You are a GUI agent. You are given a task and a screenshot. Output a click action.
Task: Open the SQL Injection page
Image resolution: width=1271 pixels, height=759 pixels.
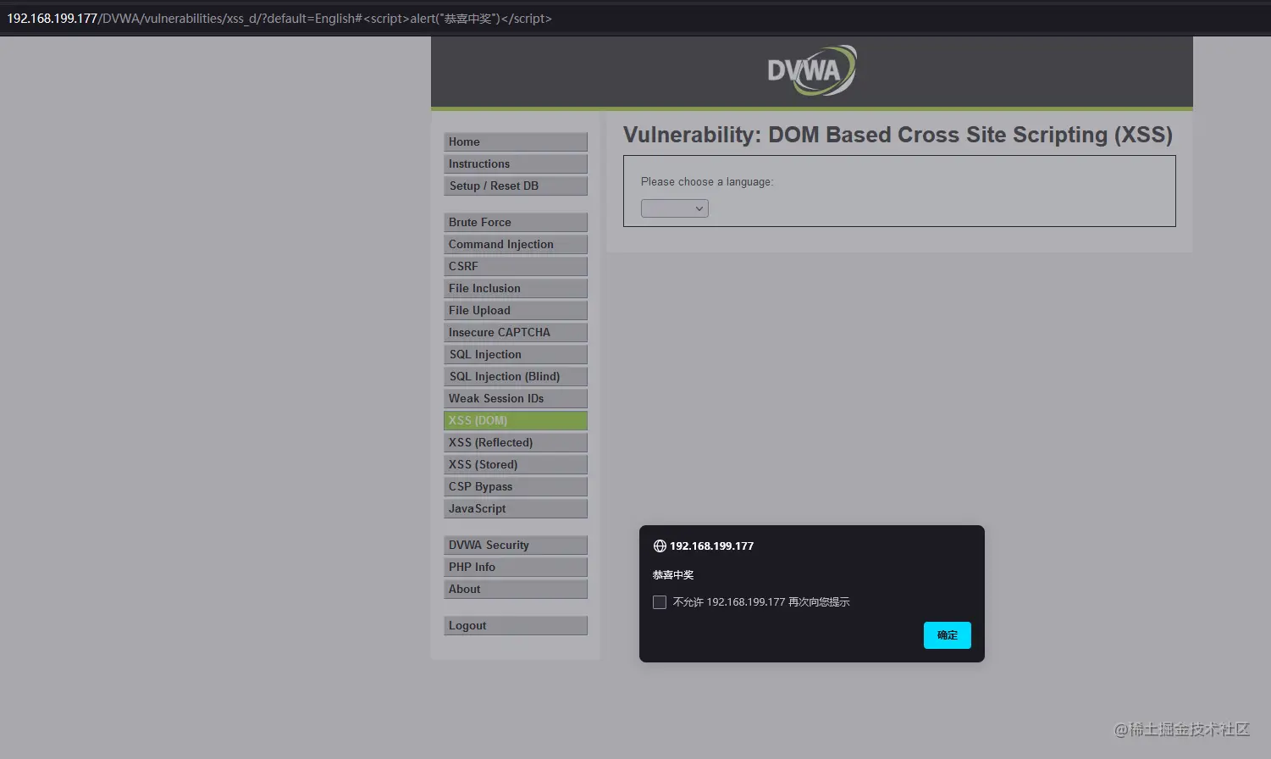[x=516, y=354]
